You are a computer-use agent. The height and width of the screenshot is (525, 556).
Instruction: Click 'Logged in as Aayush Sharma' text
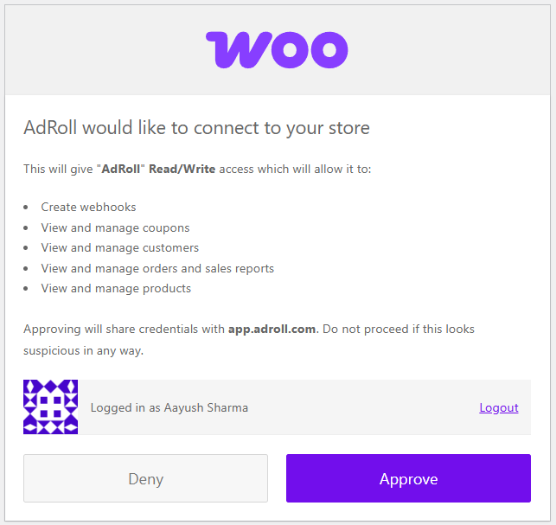tap(169, 407)
